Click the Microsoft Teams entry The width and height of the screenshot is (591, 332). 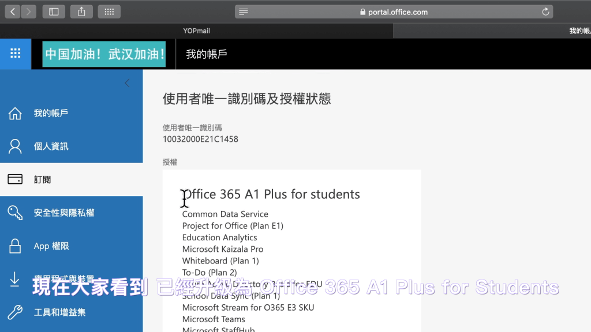pyautogui.click(x=214, y=319)
